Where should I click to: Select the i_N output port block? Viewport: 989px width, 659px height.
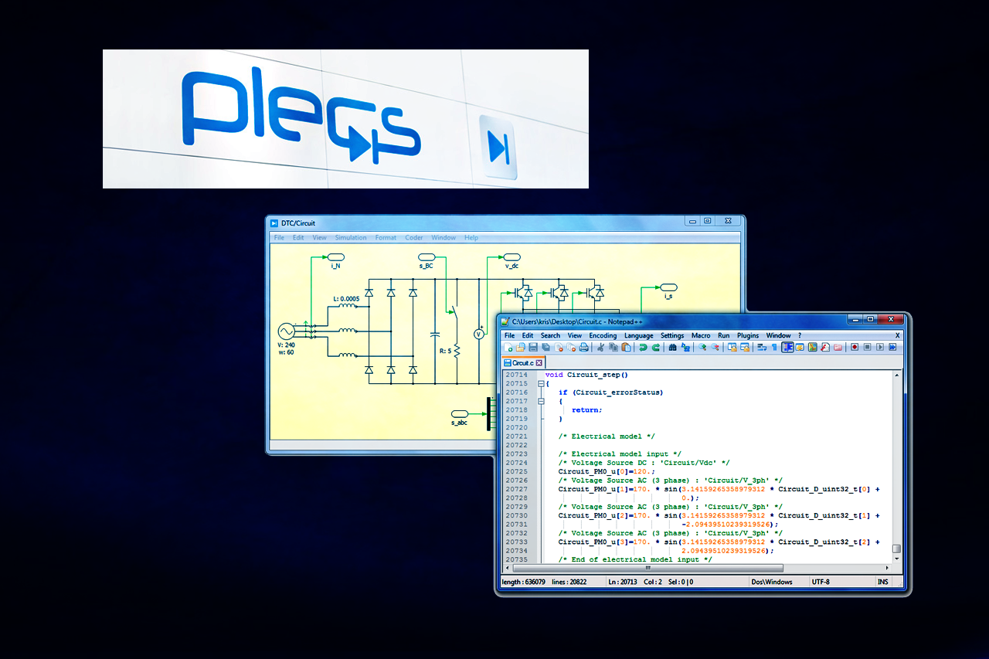[335, 256]
